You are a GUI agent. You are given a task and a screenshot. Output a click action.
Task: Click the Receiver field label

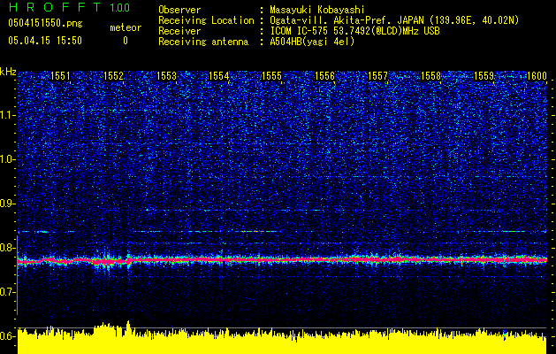pyautogui.click(x=179, y=31)
